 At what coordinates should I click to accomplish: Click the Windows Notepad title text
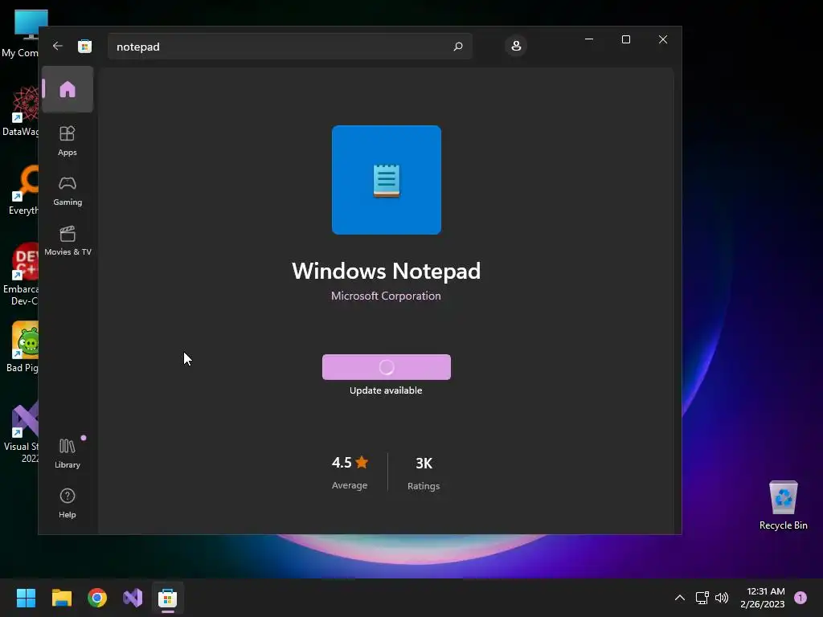point(387,271)
